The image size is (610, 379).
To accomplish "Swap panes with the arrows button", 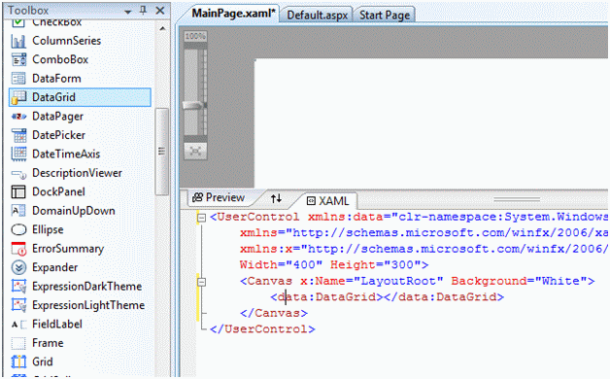I will point(276,198).
